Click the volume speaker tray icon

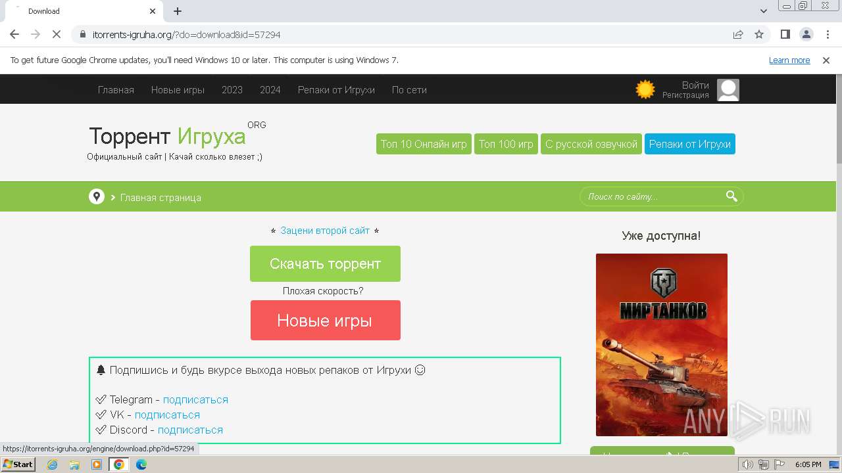748,464
